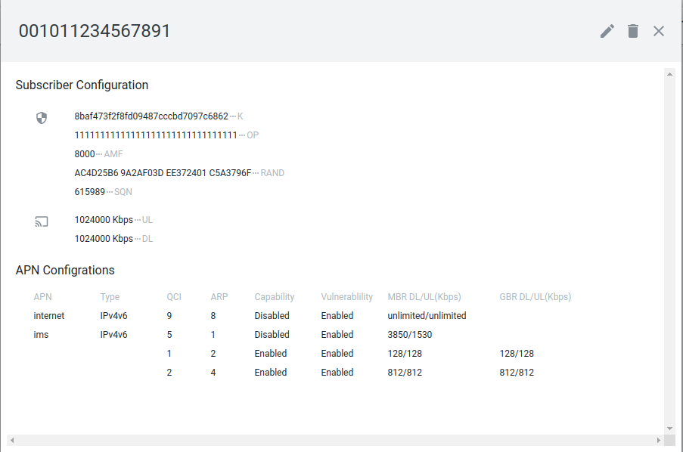The width and height of the screenshot is (683, 452).
Task: Click QCI value 5 in ims row
Action: click(169, 334)
